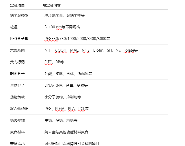Click the 定制项目 column header

click(17, 5)
